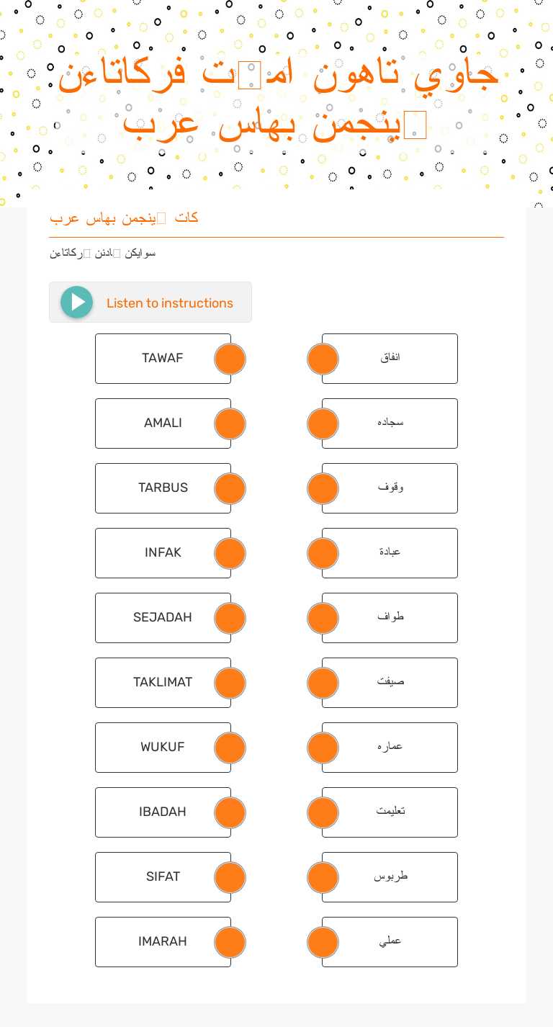The image size is (553, 1027).
Task: Click the connector dot beside عبادة
Action: [323, 553]
